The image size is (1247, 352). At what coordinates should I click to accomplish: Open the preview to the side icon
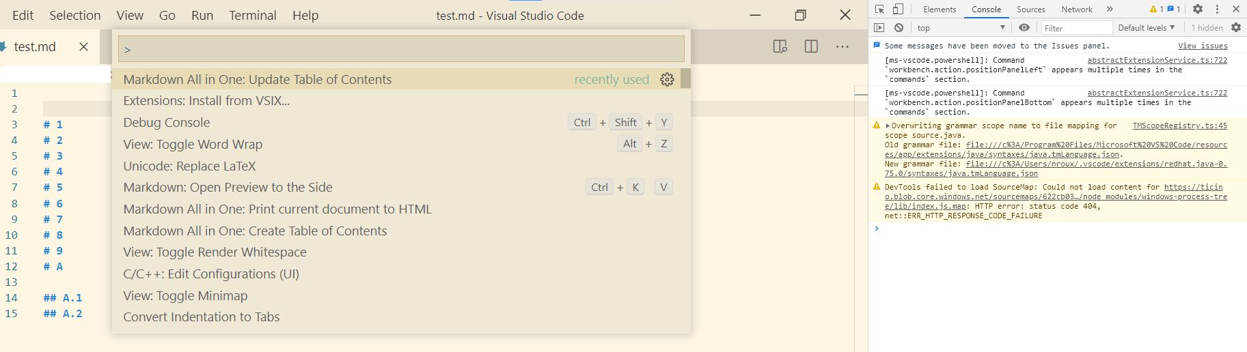780,46
